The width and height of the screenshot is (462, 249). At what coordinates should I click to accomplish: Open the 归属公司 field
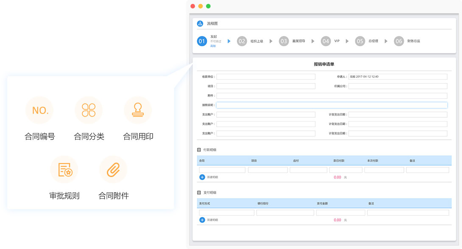398,86
